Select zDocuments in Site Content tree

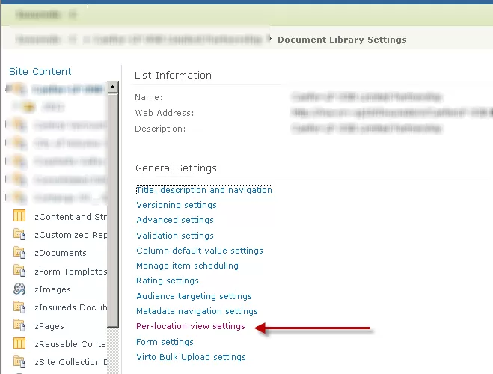(61, 253)
